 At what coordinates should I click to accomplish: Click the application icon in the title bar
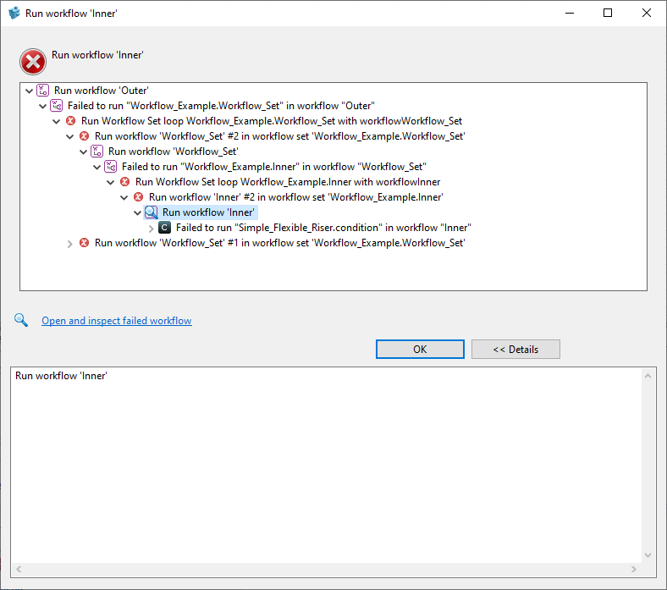[14, 13]
